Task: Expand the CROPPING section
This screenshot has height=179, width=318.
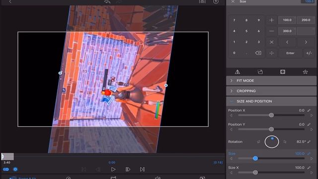Action: tap(271, 91)
